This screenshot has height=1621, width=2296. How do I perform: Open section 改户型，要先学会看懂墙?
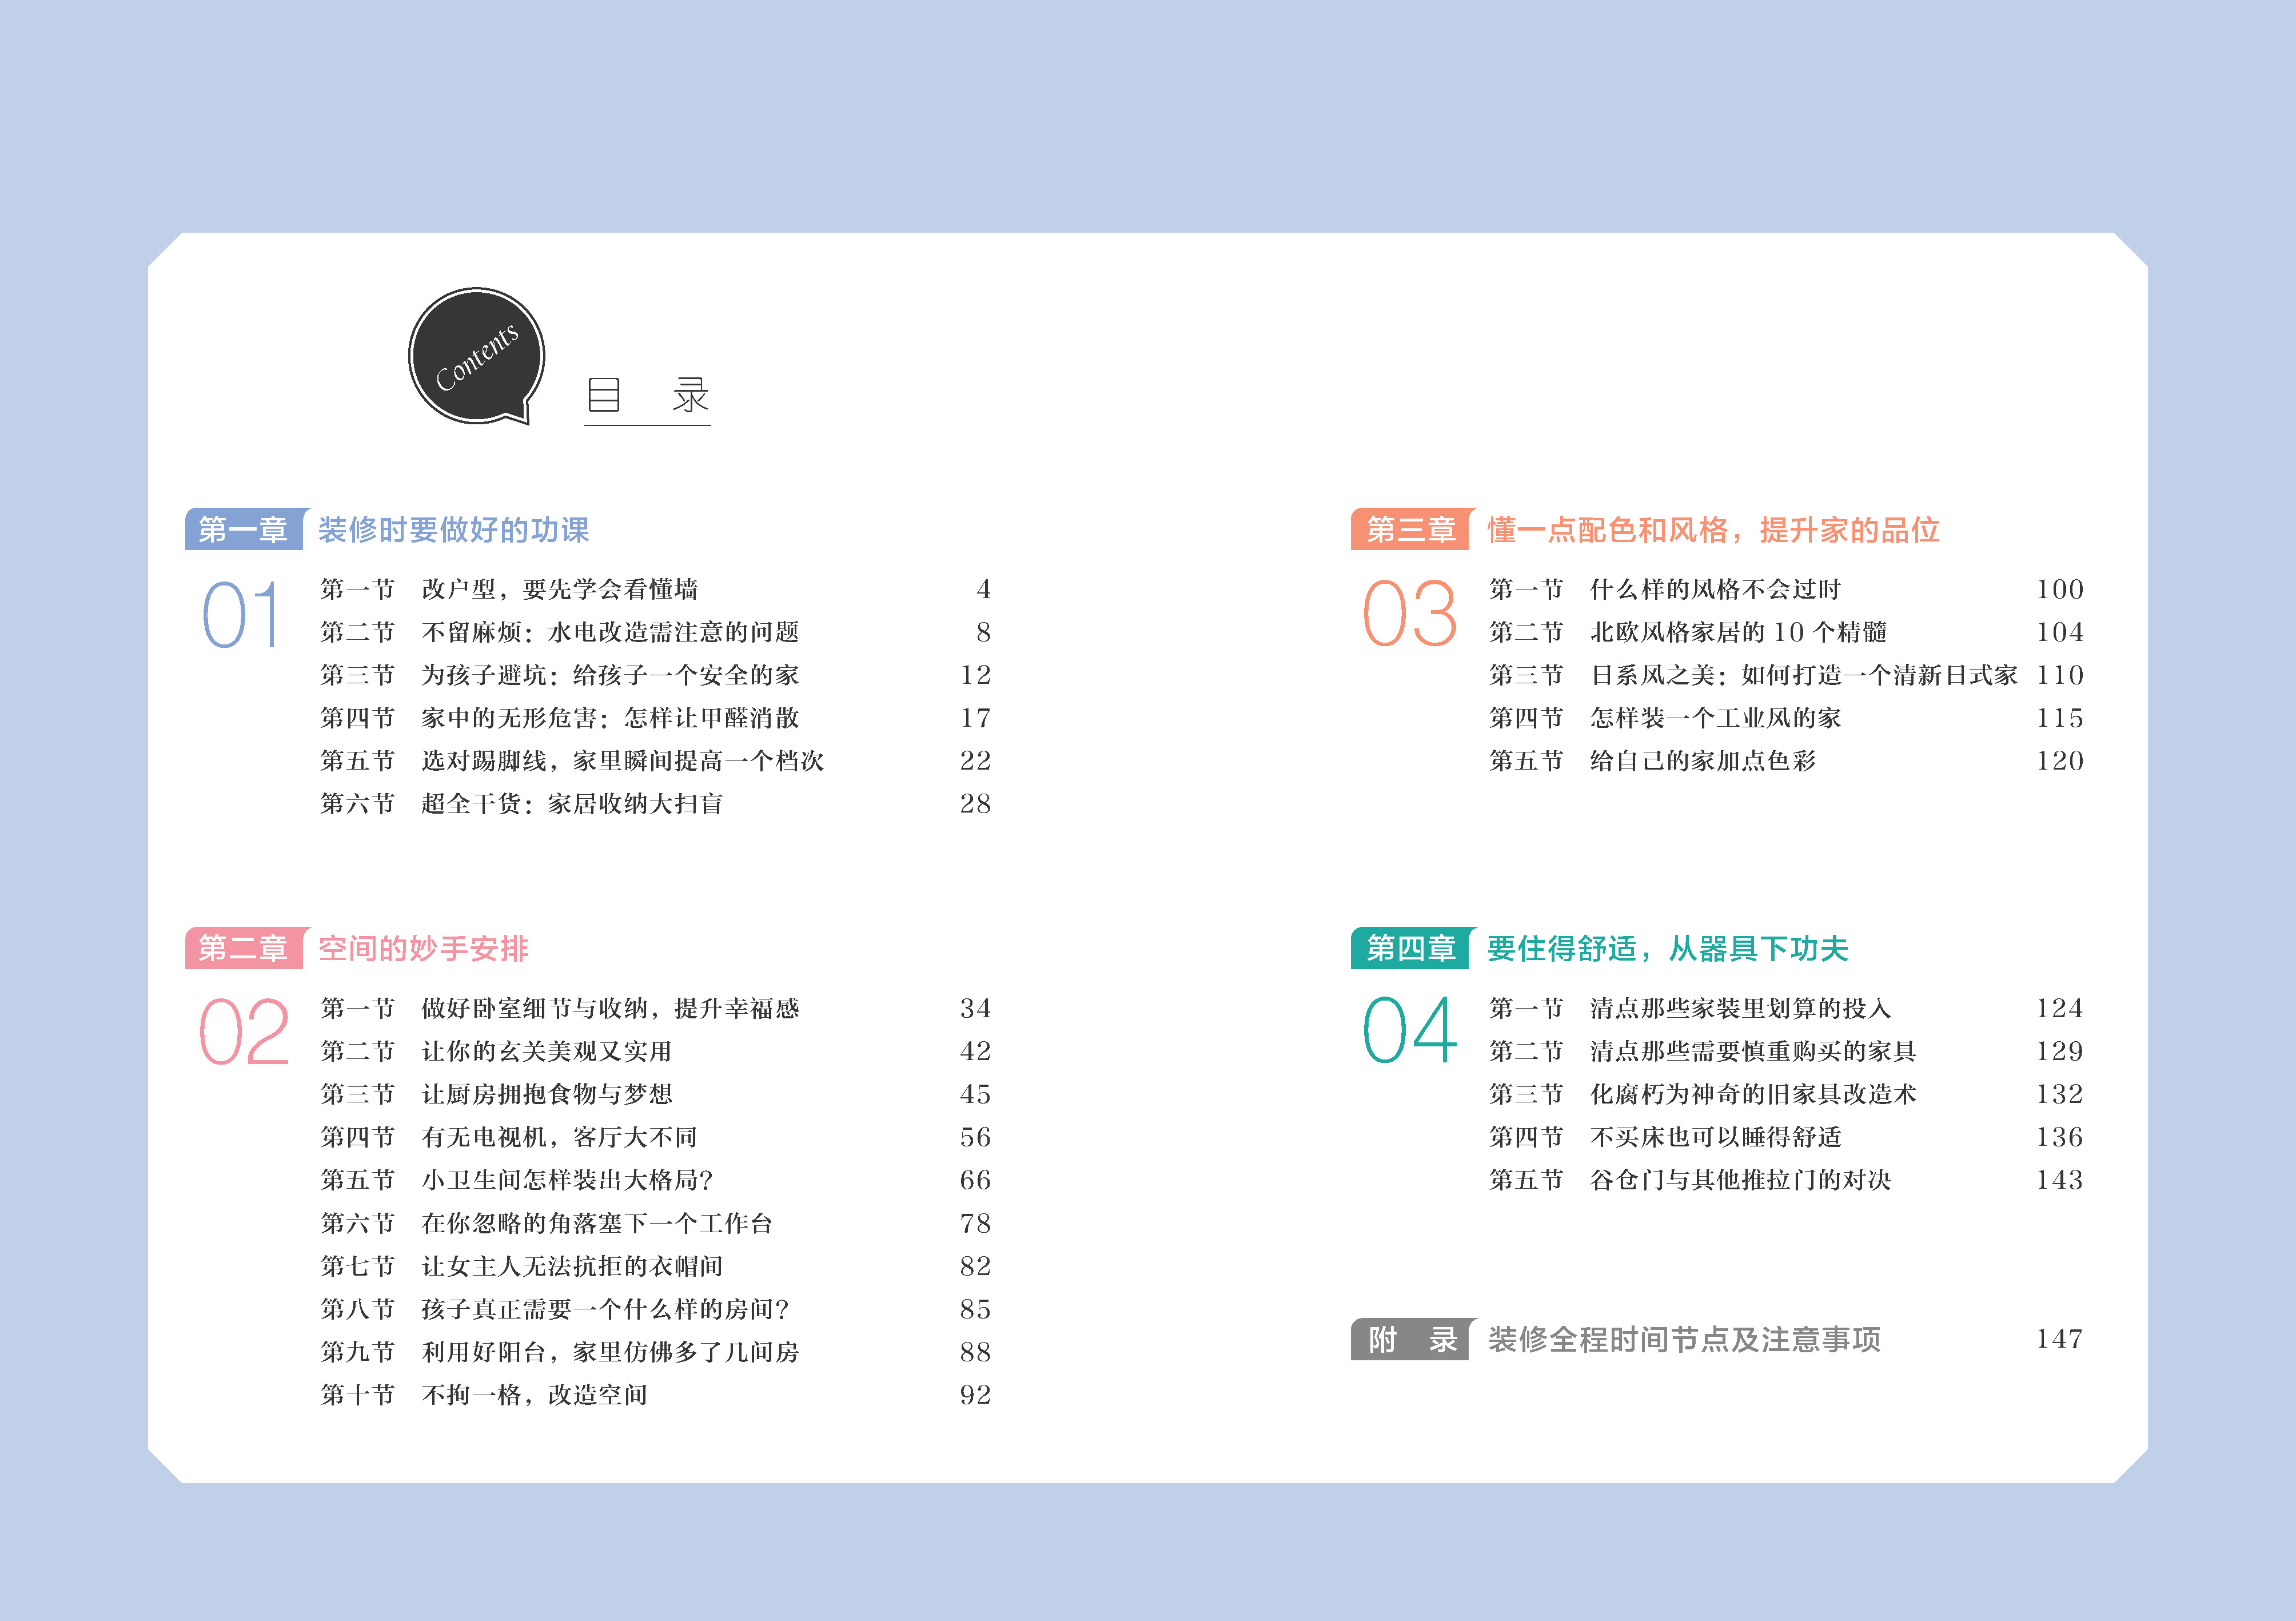click(559, 589)
